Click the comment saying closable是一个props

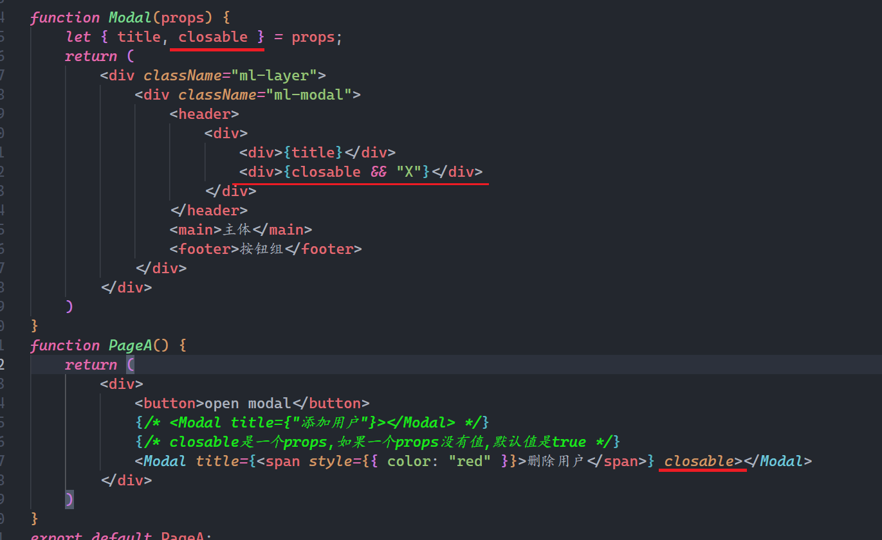coord(378,442)
